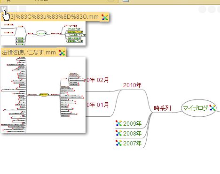Viewport: 220px width, 174px height.
Task: Click the 法律を使いこなす map preview thumbnail
Action: 43,95
